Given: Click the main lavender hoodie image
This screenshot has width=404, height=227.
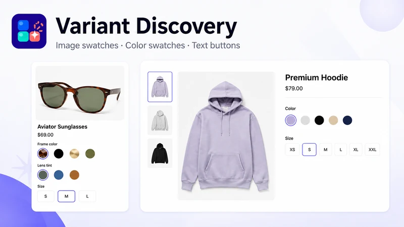Looking at the screenshot, I should click(226, 136).
